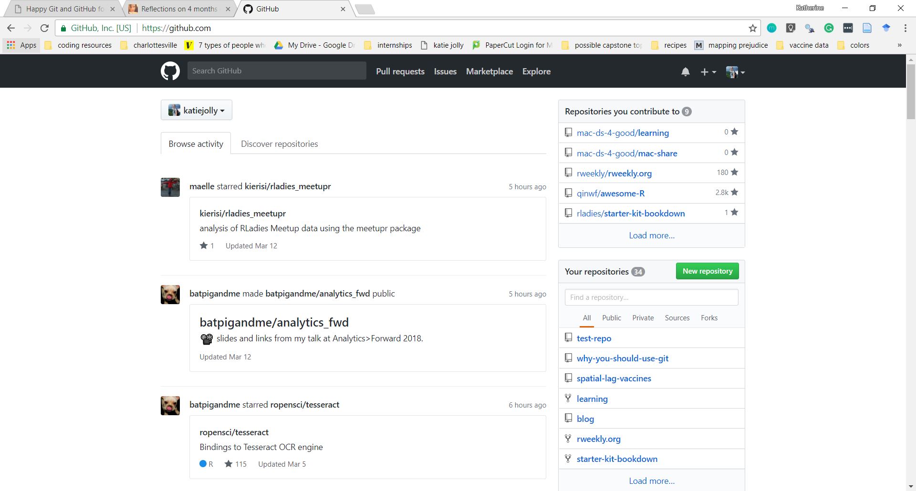Click maelle's avatar in activity feed
The height and width of the screenshot is (491, 916).
click(x=170, y=187)
